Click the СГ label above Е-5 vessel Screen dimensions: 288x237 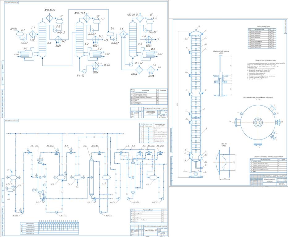151,15
